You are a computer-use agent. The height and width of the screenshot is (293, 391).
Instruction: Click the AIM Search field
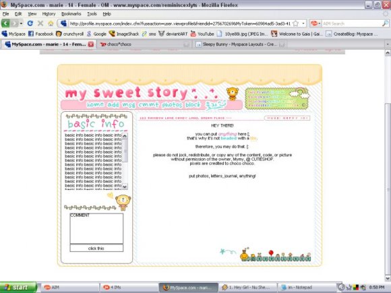[352, 24]
